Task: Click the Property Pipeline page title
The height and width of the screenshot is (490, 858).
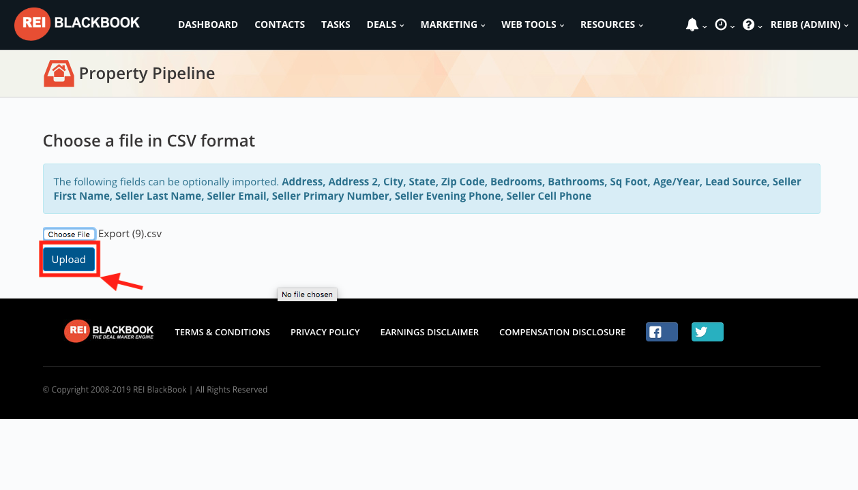Action: click(x=147, y=74)
